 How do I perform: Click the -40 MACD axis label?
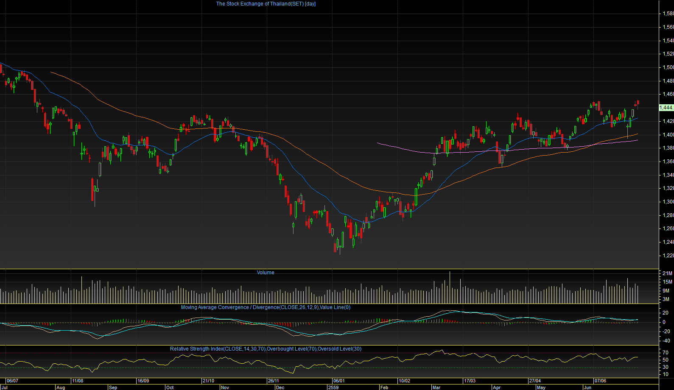(x=666, y=341)
